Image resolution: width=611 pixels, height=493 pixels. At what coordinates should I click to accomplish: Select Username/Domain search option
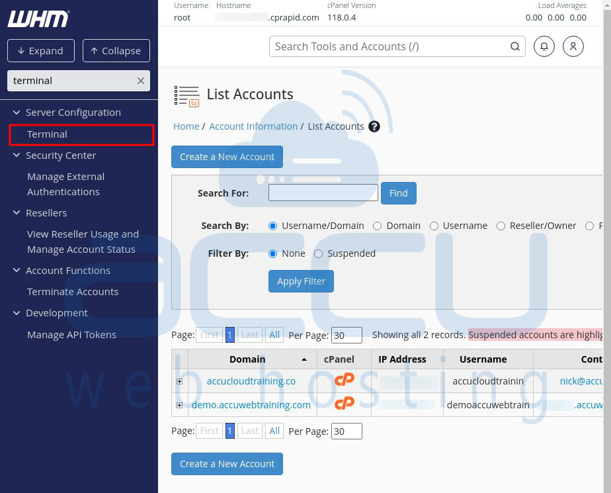click(272, 226)
